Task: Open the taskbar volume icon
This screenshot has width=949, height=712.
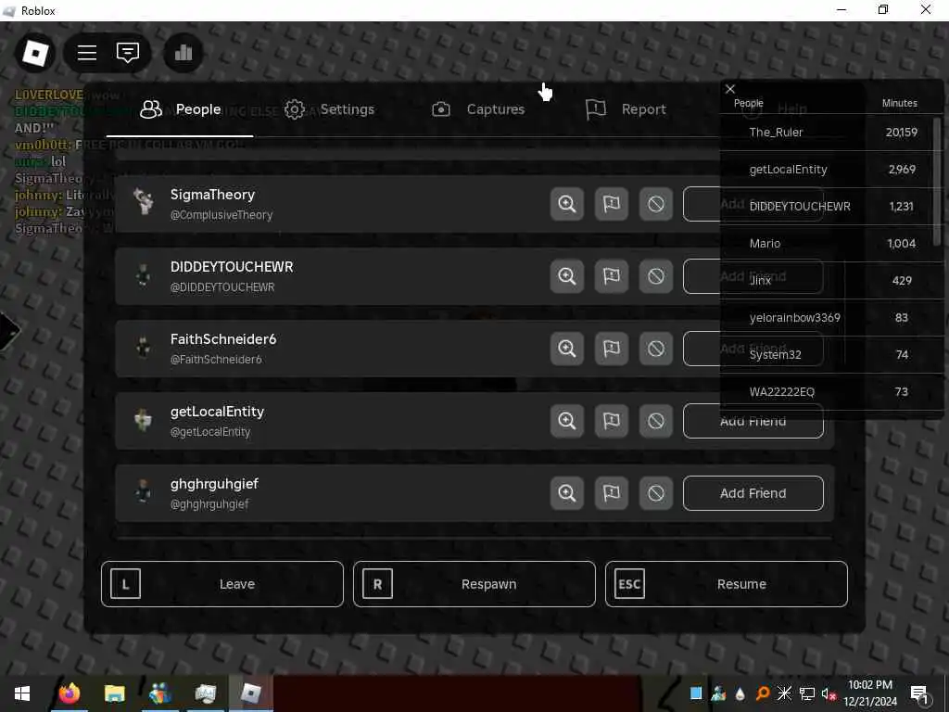Action: pos(828,693)
